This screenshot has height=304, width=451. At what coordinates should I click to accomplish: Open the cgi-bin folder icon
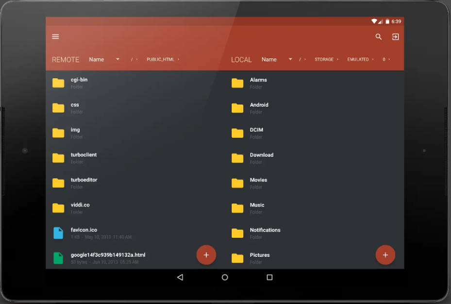click(58, 83)
